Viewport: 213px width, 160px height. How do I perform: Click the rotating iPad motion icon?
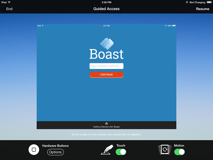click(165, 150)
